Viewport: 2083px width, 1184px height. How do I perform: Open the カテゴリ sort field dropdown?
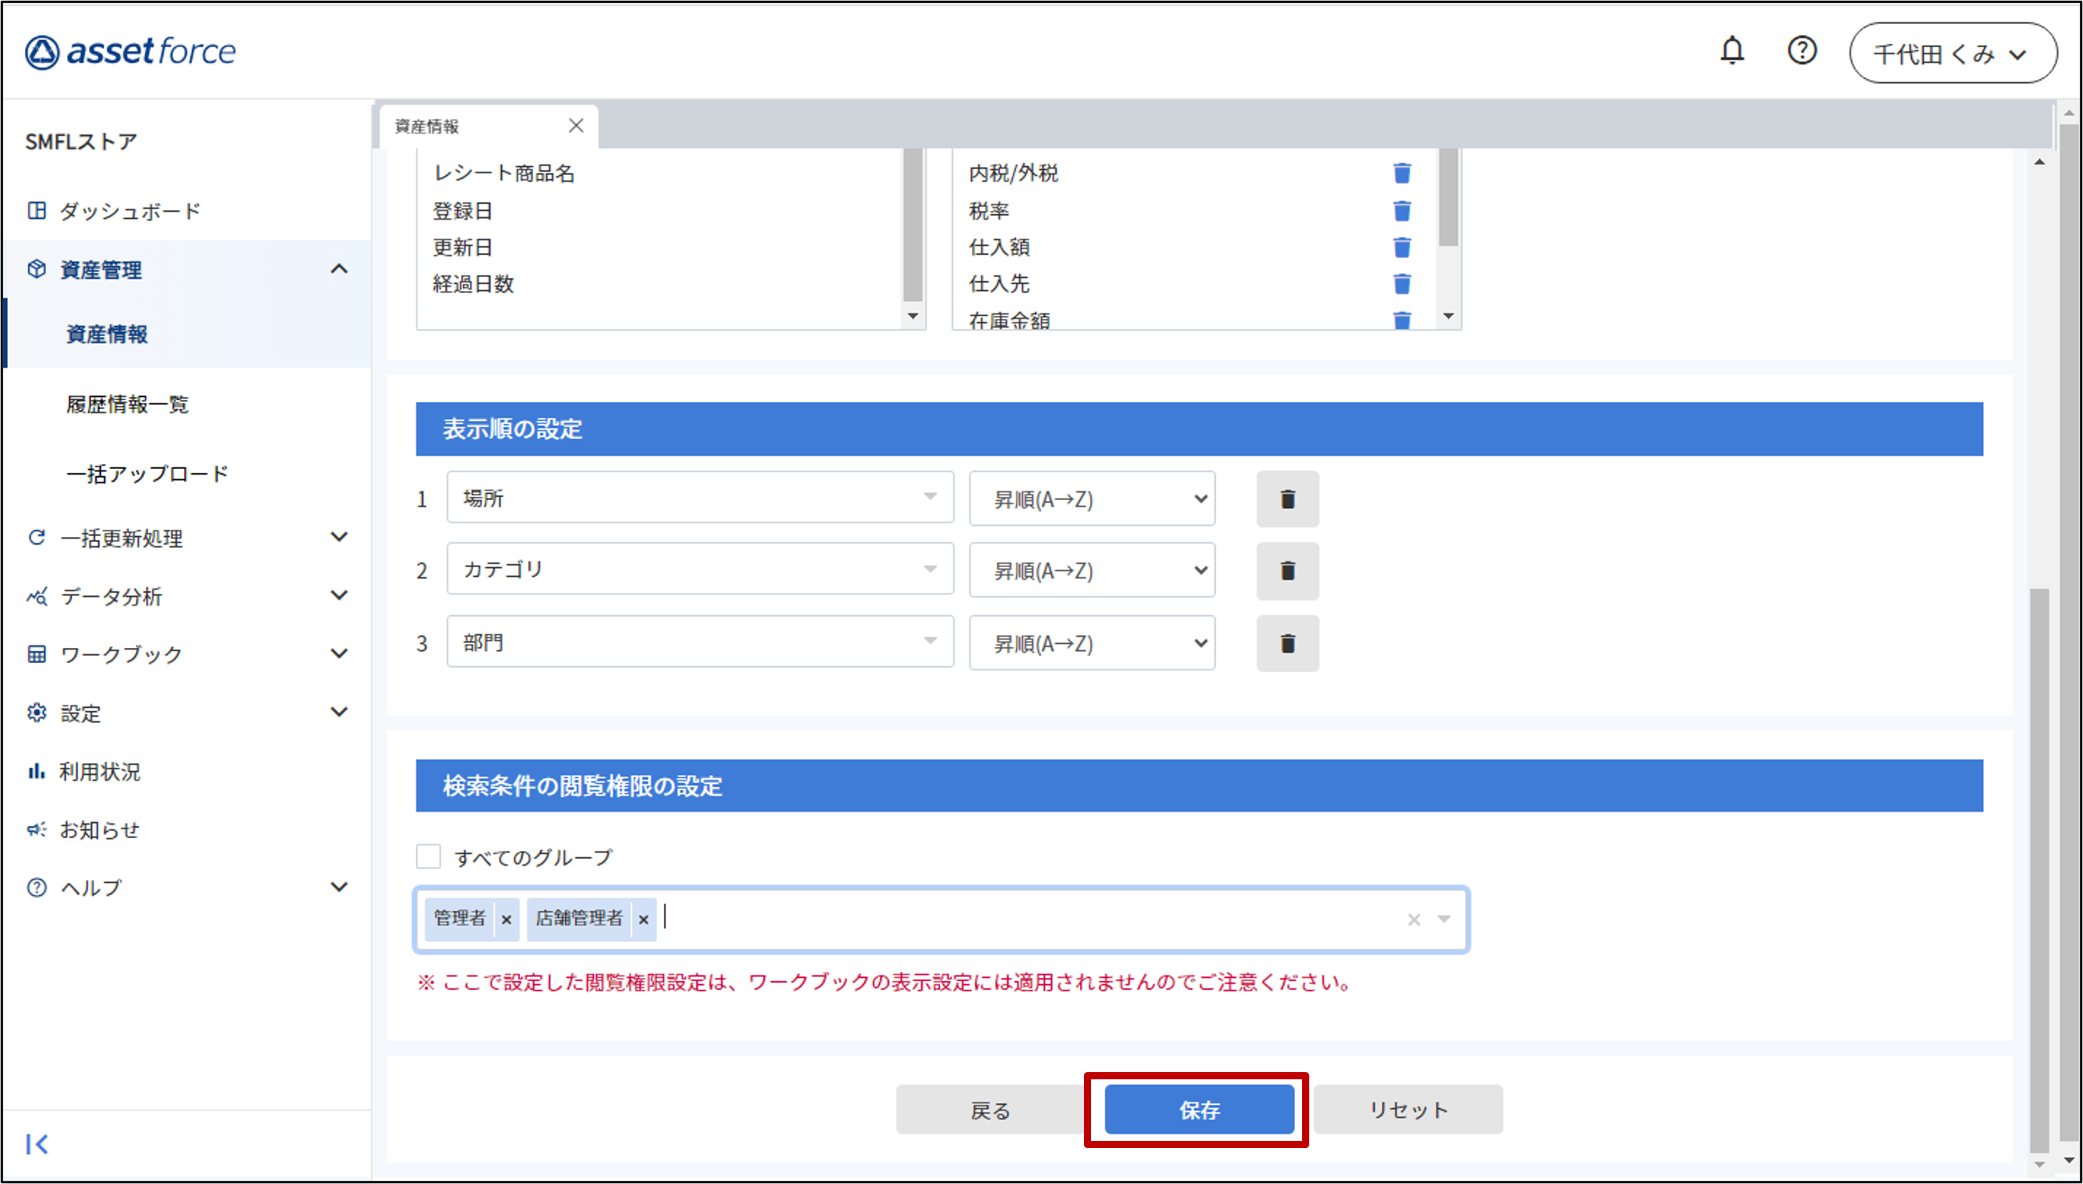699,569
